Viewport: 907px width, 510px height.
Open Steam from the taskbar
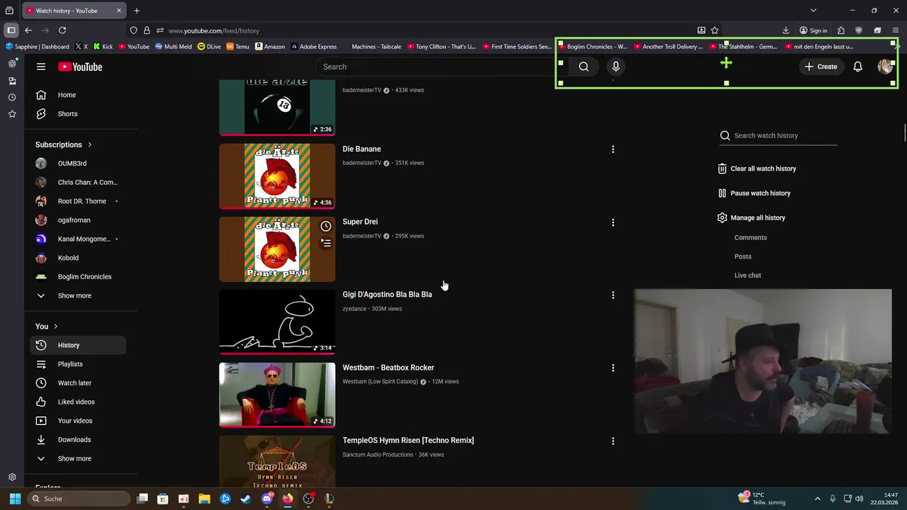246,499
